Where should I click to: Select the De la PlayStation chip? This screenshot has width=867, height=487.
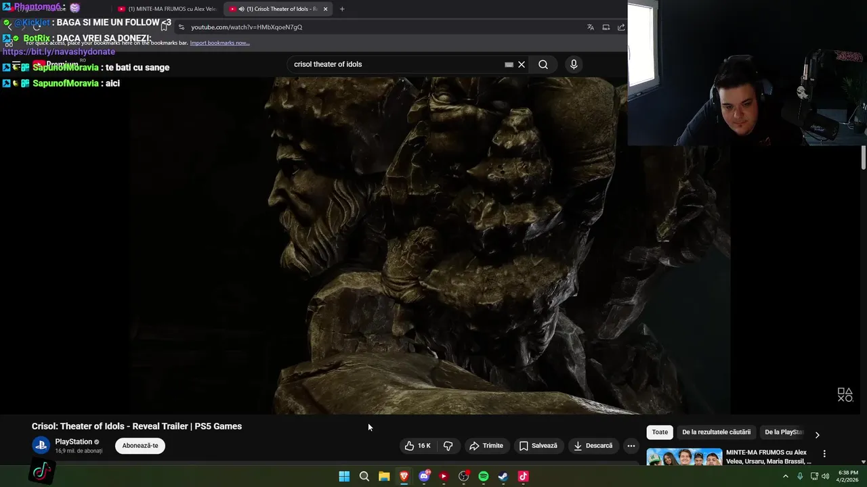(784, 432)
